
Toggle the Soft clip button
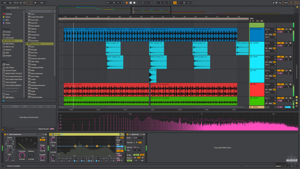click(x=43, y=140)
